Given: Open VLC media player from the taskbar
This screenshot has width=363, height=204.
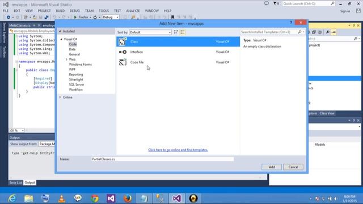Looking at the screenshot, I should pos(62,198).
